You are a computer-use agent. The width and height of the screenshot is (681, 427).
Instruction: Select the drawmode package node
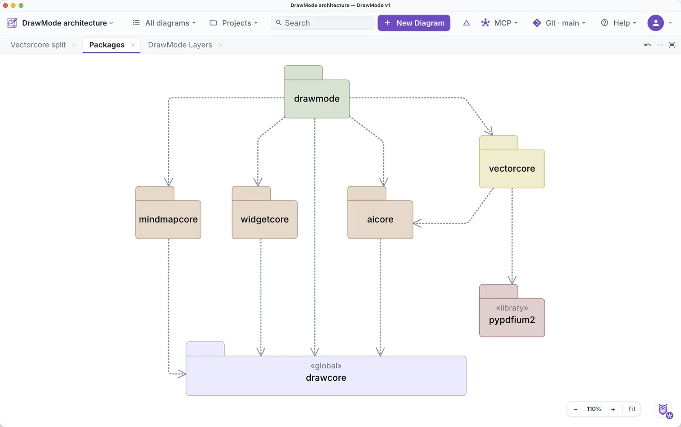(x=317, y=99)
